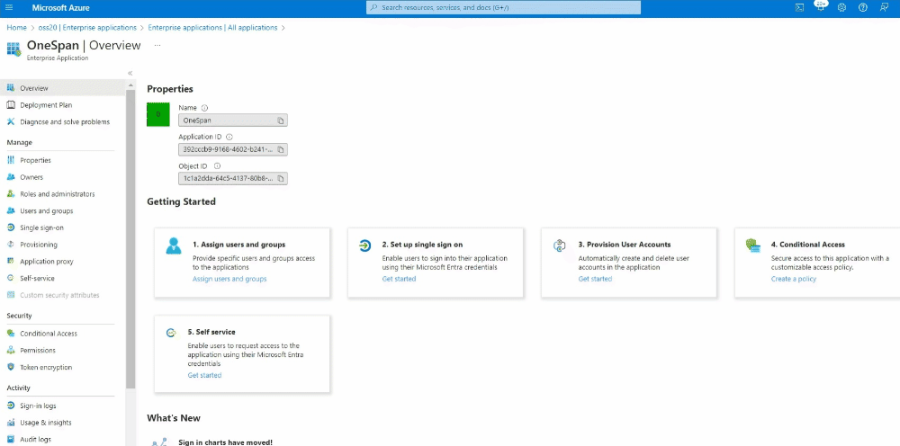Open portal settings gear icon

(841, 8)
